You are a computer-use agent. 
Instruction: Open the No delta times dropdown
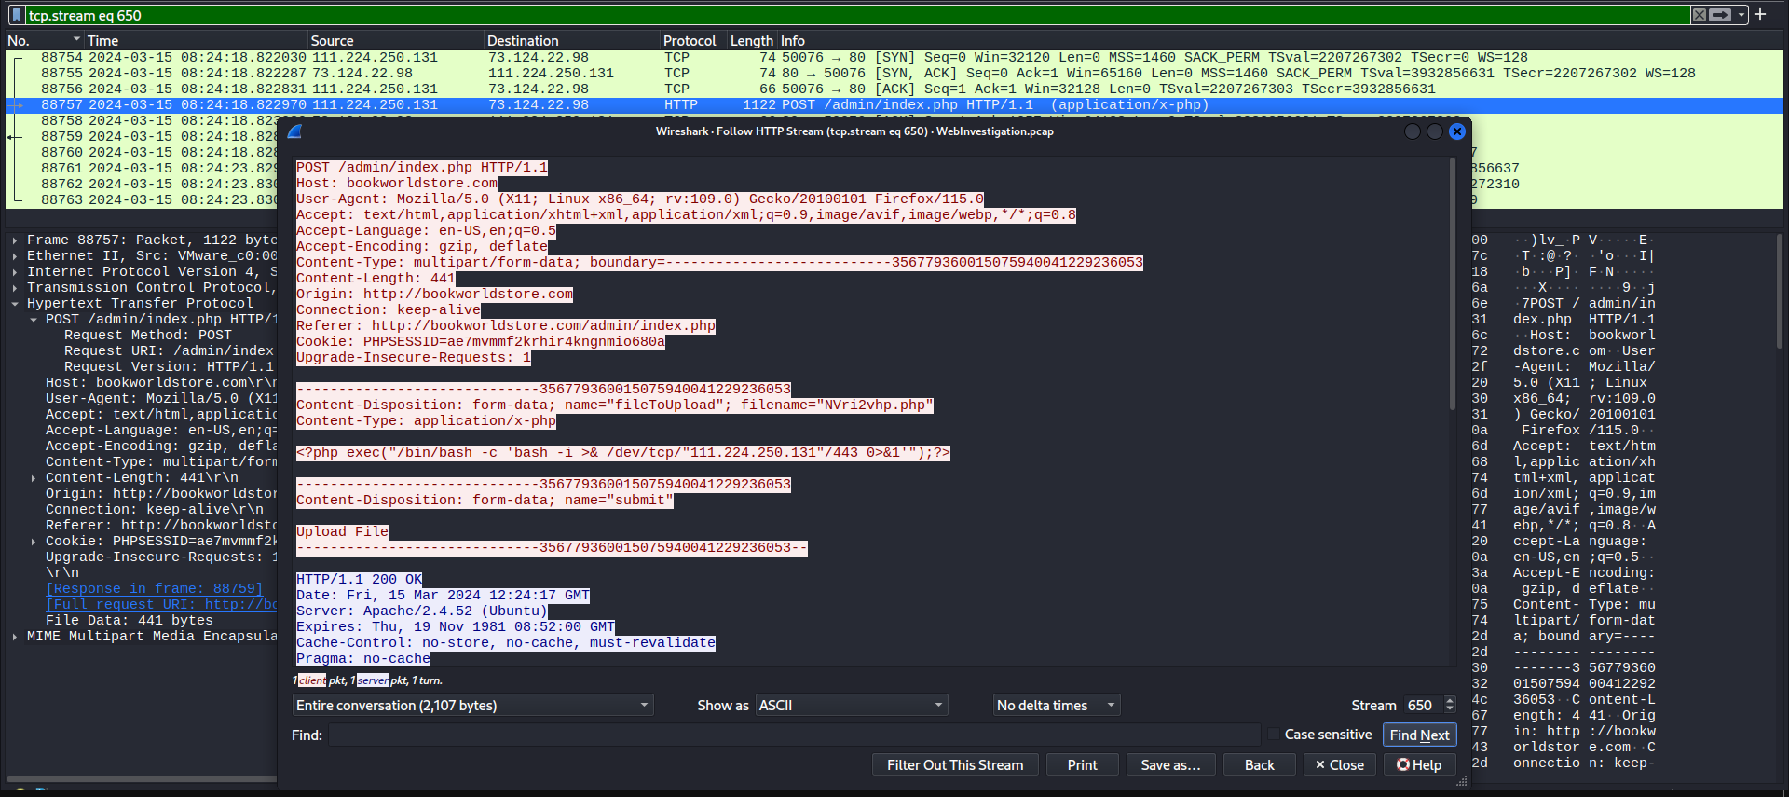click(1057, 706)
